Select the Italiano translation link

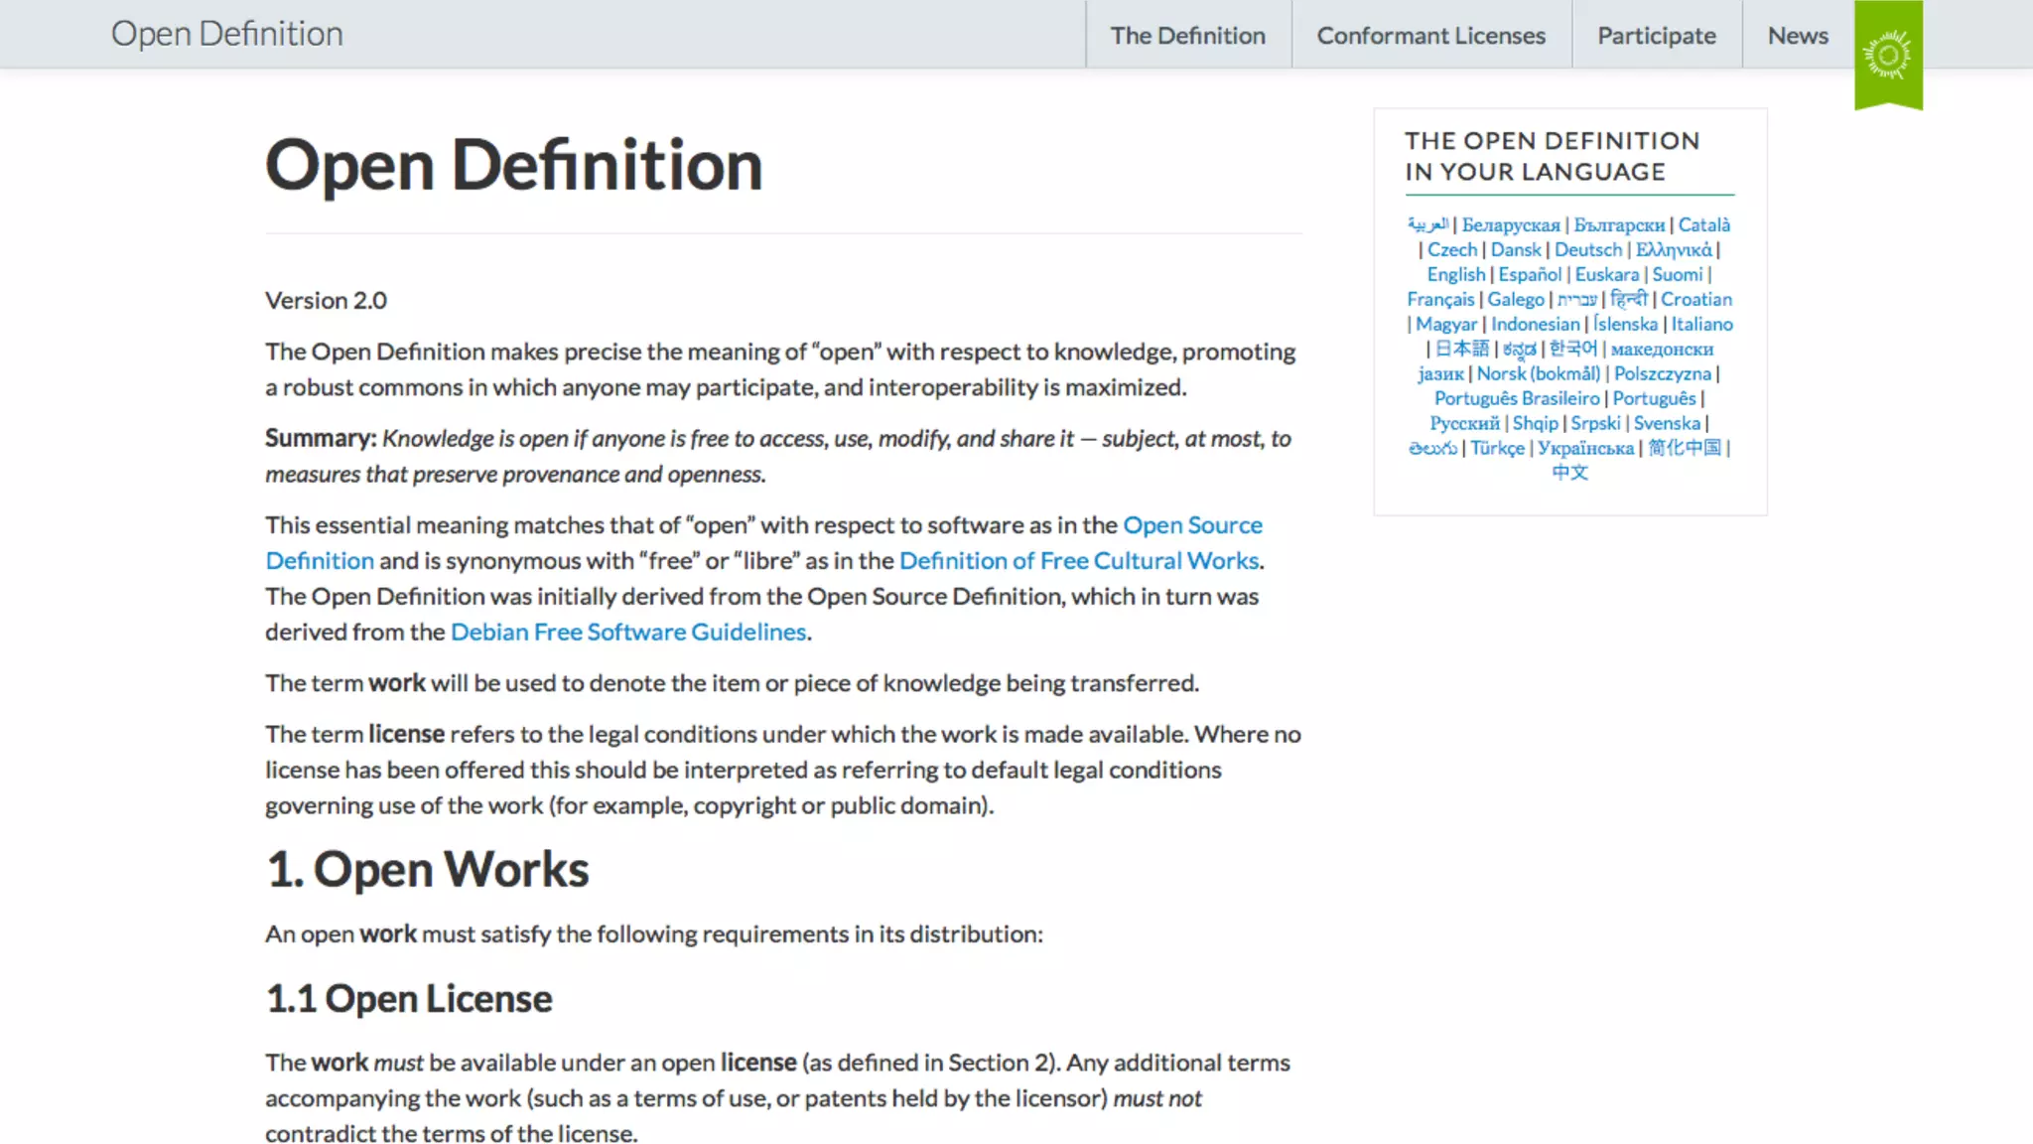click(x=1701, y=324)
